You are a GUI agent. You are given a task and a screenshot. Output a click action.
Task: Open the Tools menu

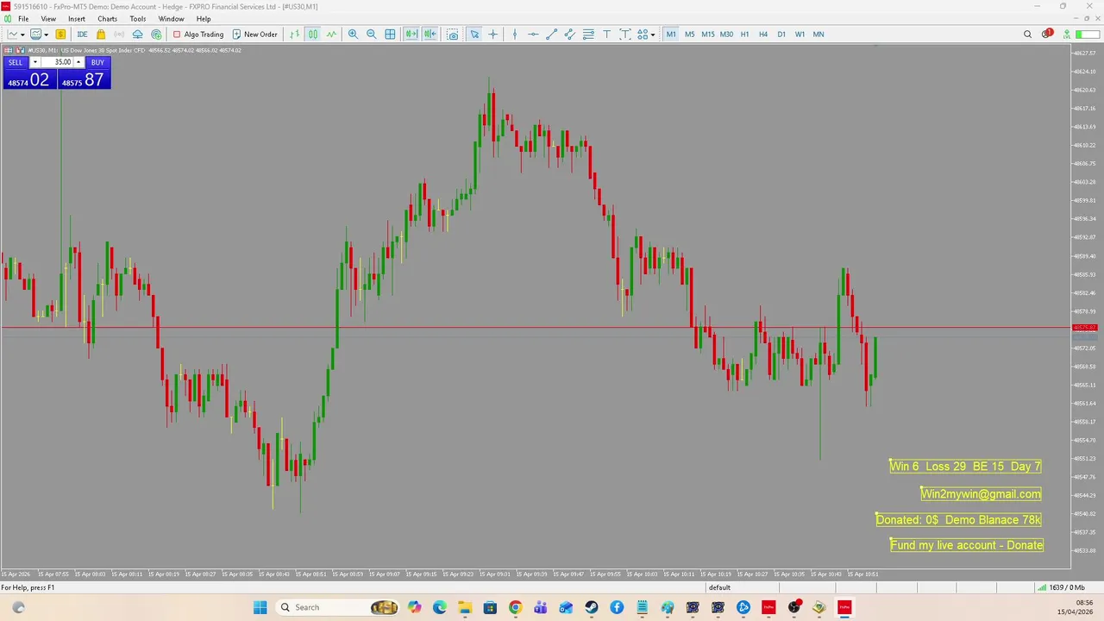tap(138, 19)
